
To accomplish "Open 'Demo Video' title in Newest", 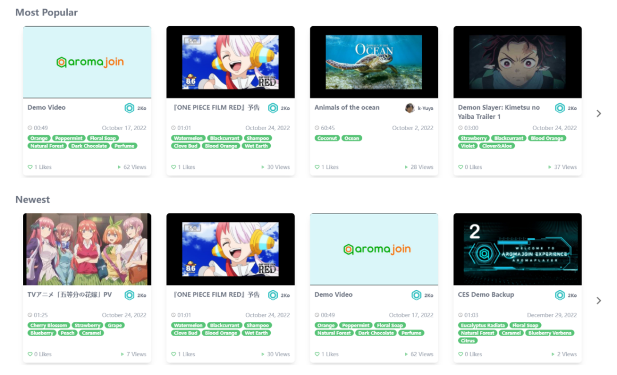I will pyautogui.click(x=333, y=295).
